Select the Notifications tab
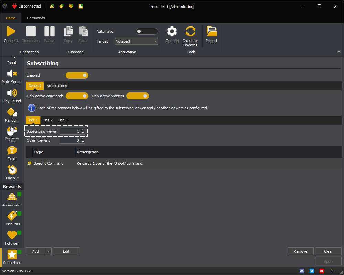 coord(57,86)
